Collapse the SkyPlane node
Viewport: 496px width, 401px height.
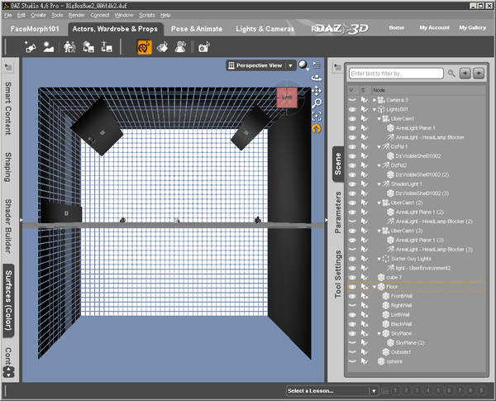(379, 333)
